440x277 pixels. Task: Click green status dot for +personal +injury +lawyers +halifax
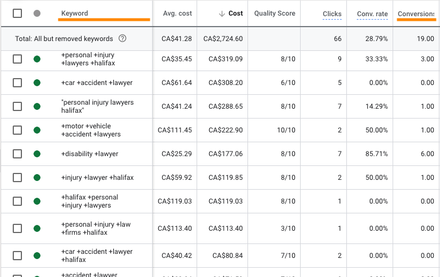pos(37,59)
